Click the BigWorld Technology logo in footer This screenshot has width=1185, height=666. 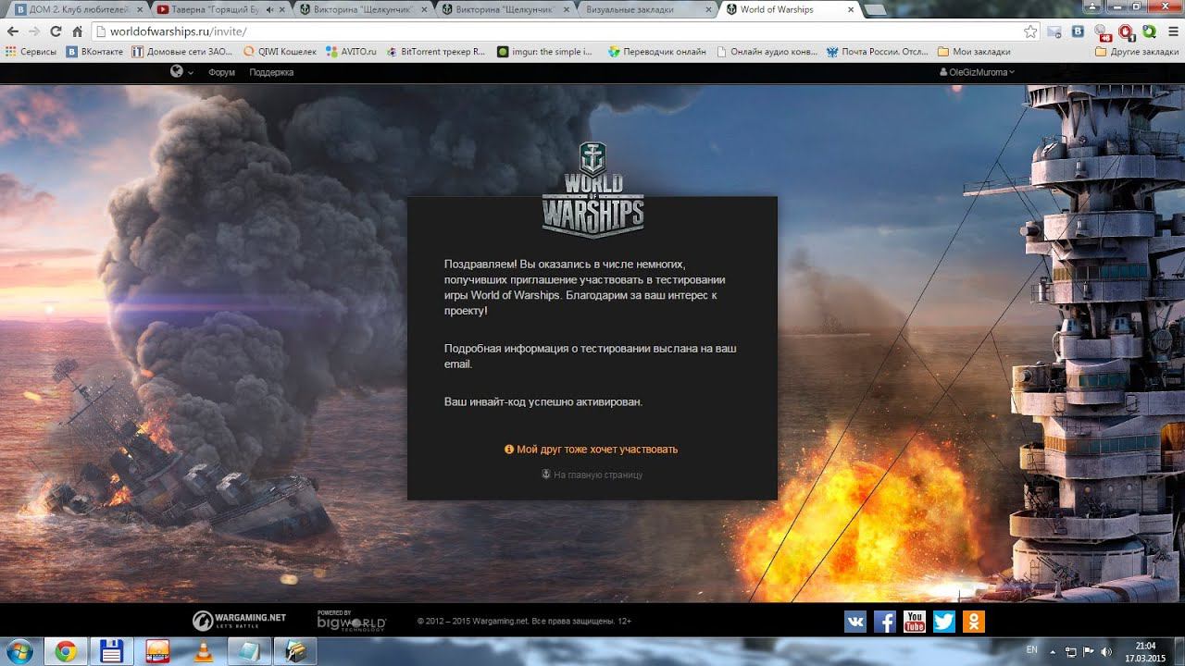351,621
